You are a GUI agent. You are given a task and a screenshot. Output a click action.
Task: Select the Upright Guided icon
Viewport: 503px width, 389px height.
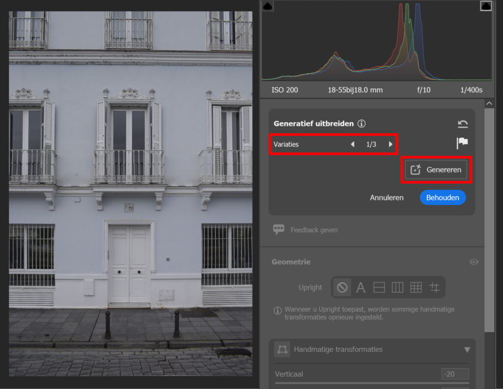434,287
